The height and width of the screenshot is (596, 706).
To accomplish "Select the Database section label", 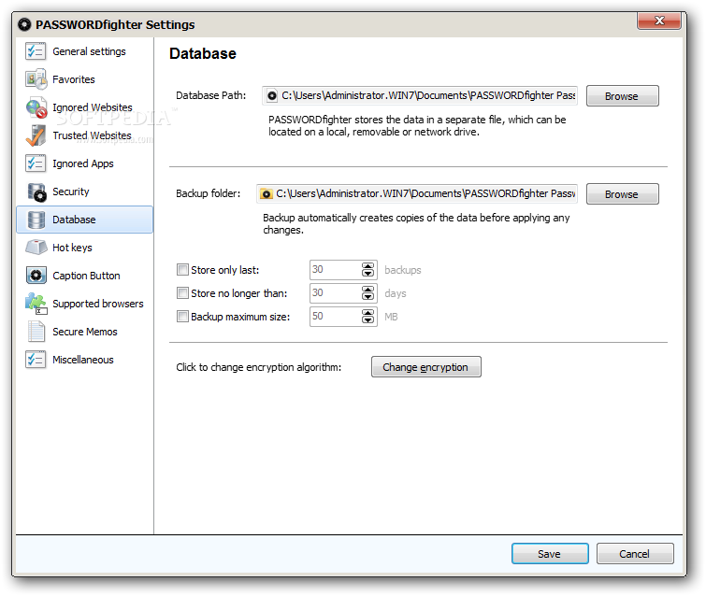I will click(x=74, y=220).
